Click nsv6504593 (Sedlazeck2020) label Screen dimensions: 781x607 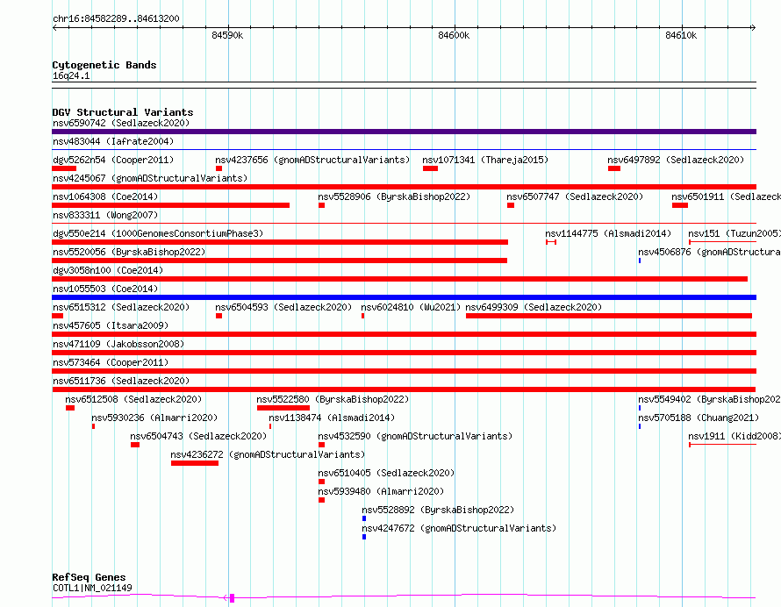[283, 307]
